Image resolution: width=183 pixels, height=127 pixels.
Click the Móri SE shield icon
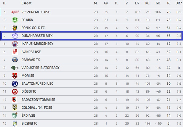pos(15,76)
